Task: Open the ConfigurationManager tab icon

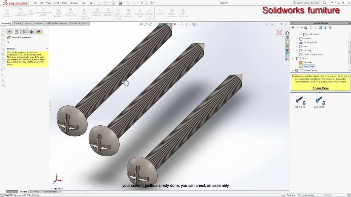Action: coord(24,32)
